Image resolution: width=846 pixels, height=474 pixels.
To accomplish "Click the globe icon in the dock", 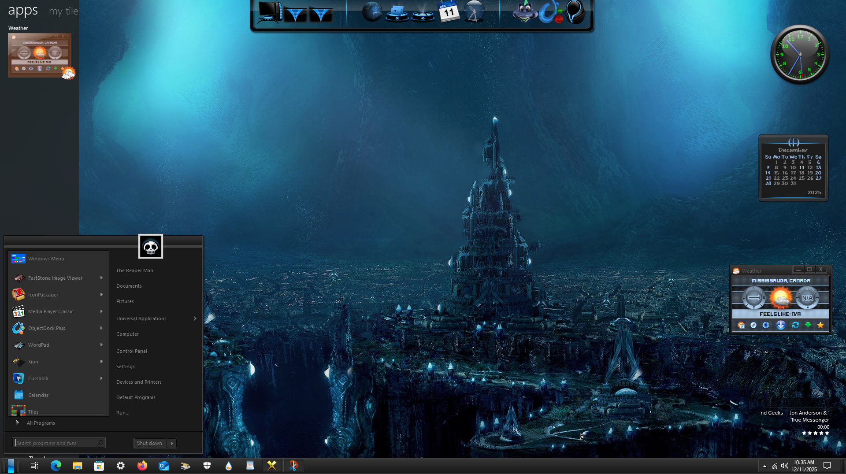I will pyautogui.click(x=371, y=12).
